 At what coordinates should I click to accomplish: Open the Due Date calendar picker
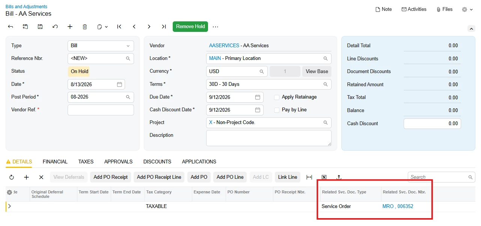pyautogui.click(x=258, y=97)
